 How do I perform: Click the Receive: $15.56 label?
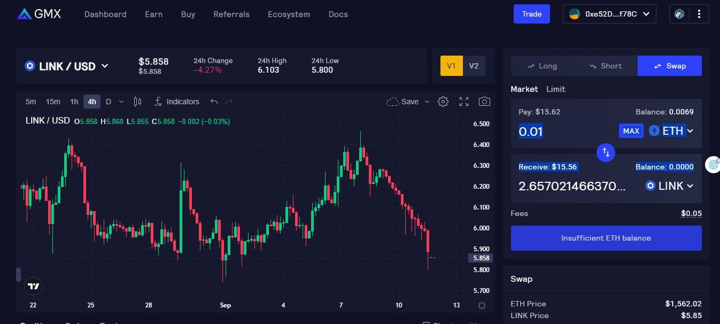[548, 167]
